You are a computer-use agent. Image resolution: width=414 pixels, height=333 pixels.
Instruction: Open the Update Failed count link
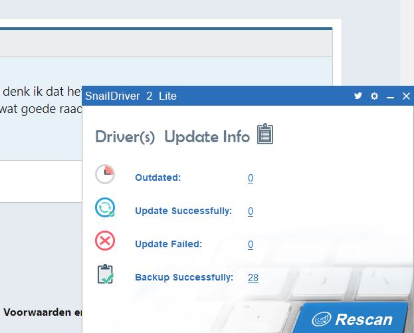pos(251,245)
